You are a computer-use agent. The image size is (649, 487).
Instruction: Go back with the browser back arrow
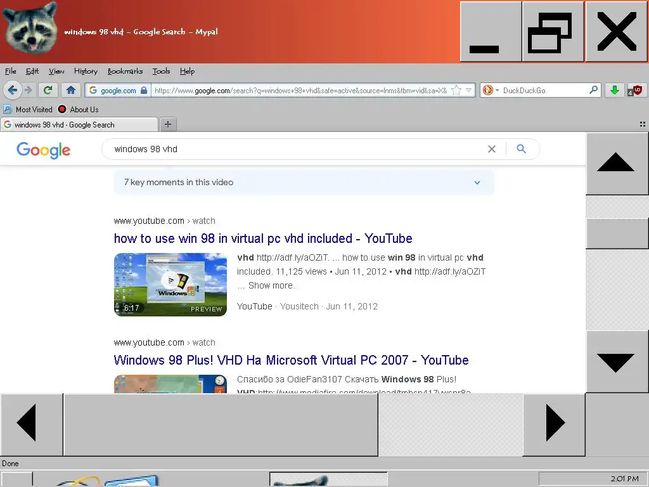pos(12,90)
